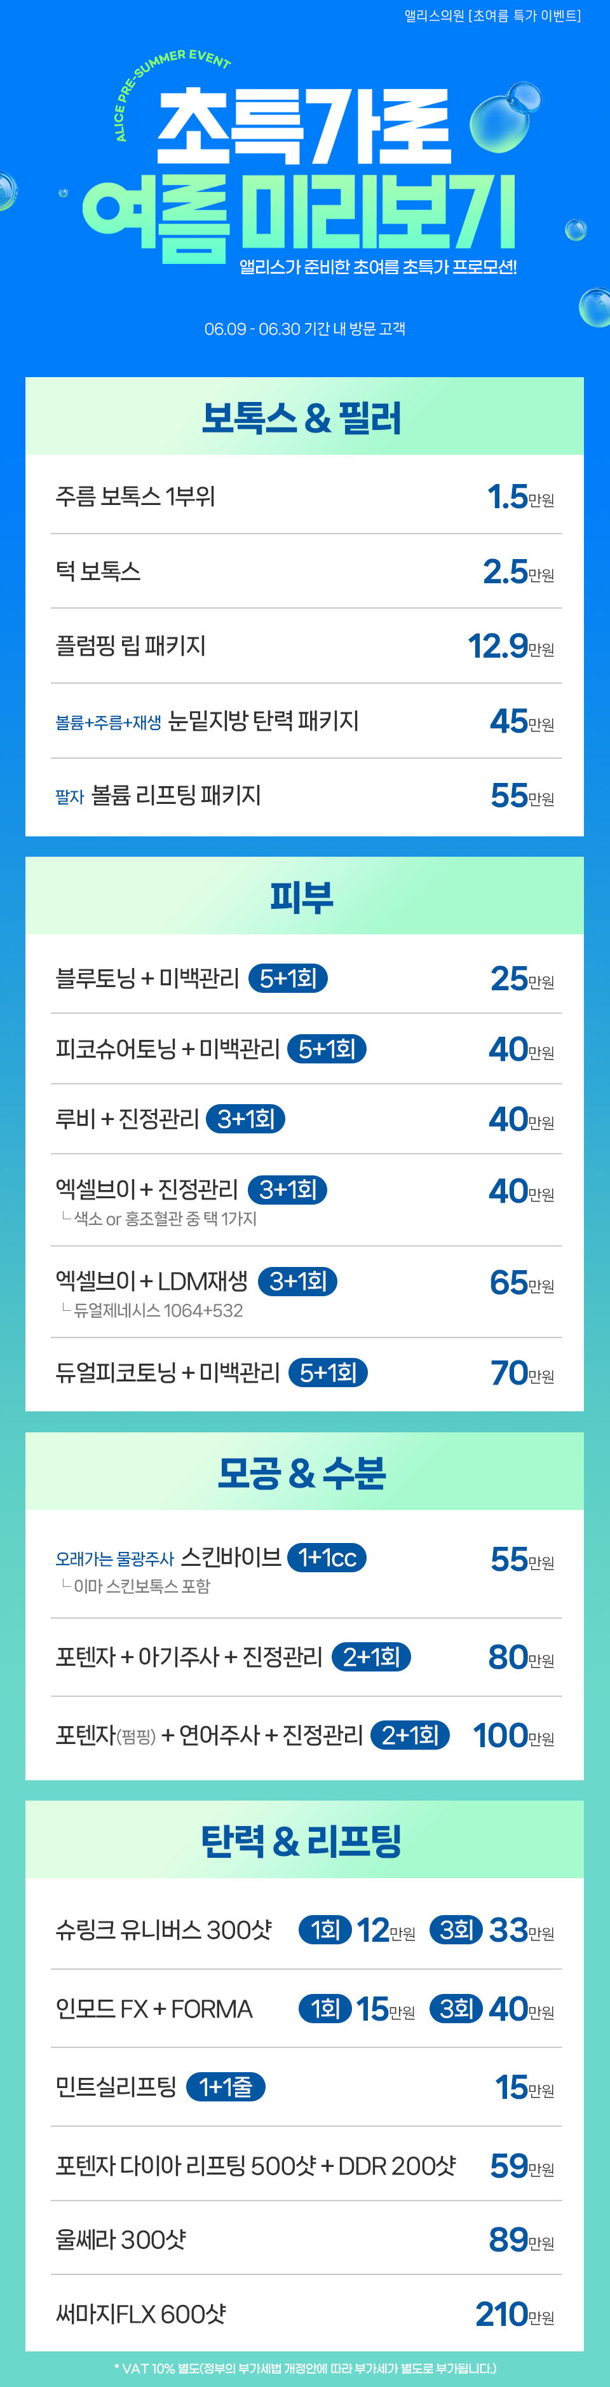Screen dimensions: 610x2387
Task: Select the 울쎄라 300샷 row
Action: [306, 2239]
